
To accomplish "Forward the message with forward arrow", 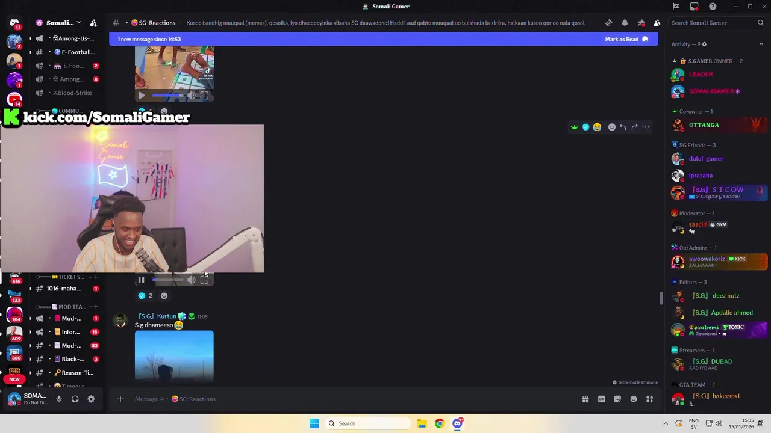I will [x=634, y=127].
